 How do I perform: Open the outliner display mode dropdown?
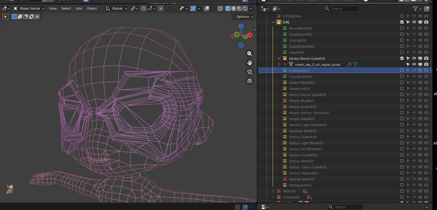point(276,9)
